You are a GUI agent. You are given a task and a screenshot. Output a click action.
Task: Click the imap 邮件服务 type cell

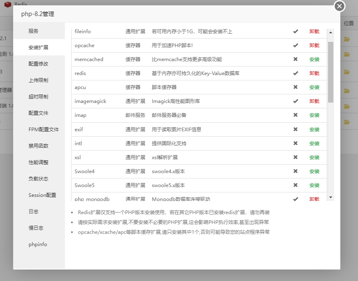pyautogui.click(x=135, y=115)
